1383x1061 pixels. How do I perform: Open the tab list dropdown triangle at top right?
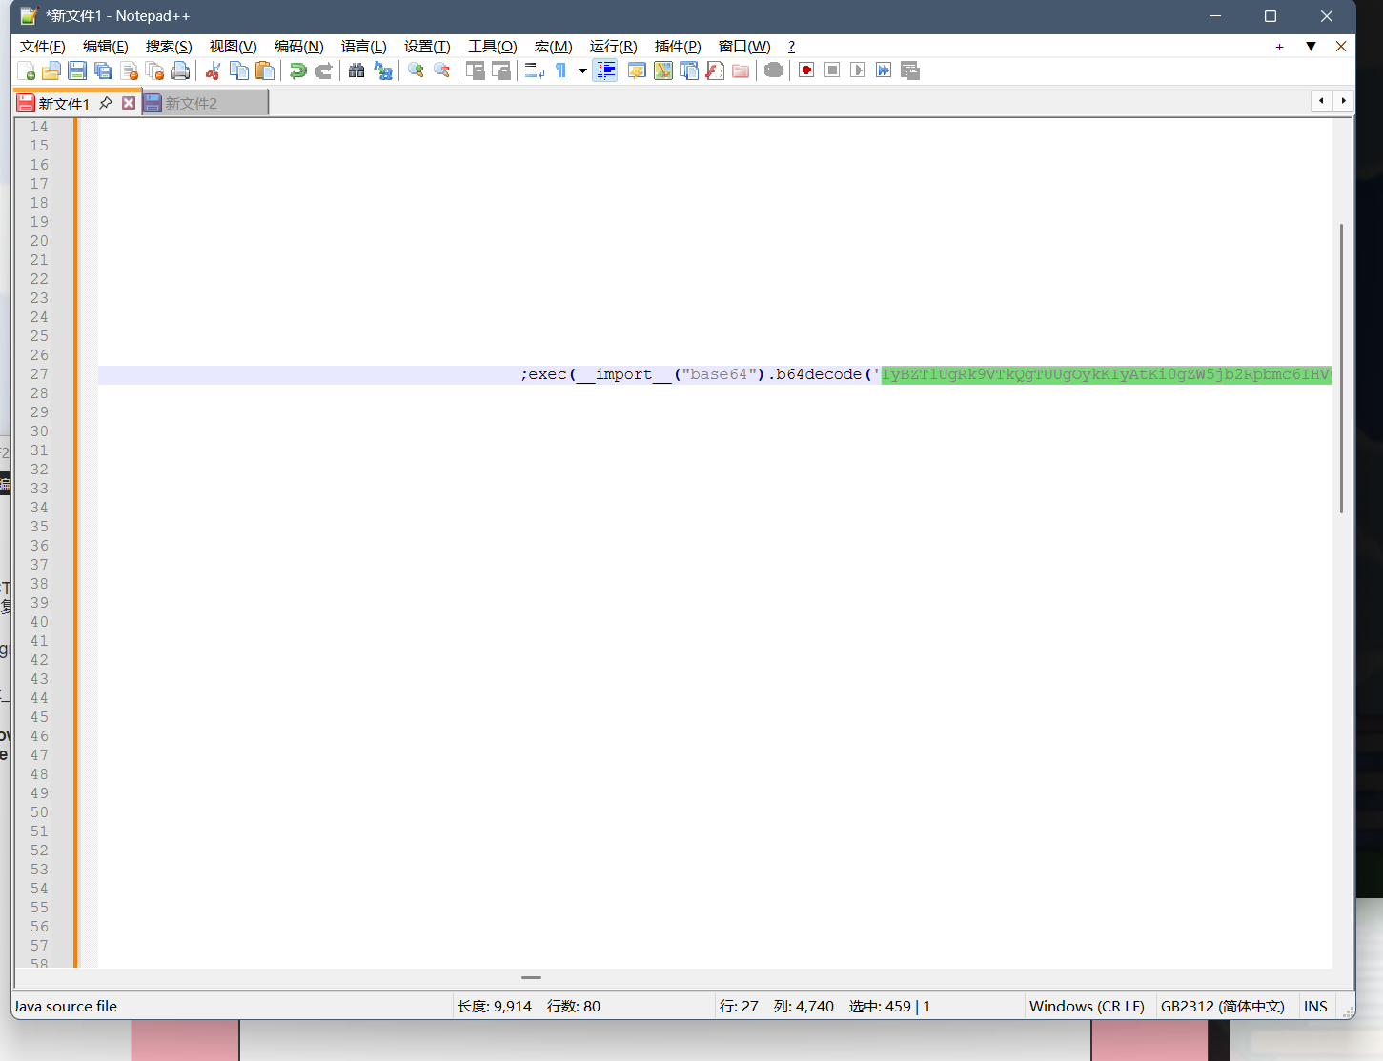pyautogui.click(x=1311, y=47)
